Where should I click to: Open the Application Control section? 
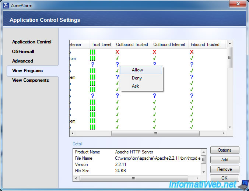[x=32, y=42]
